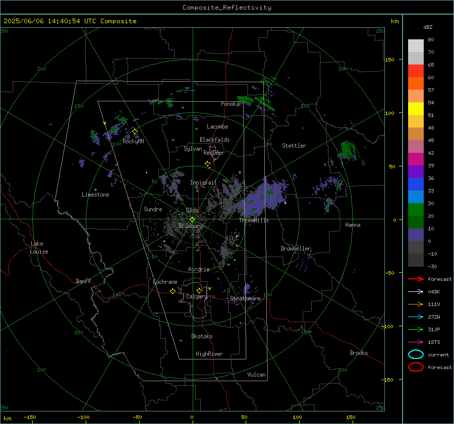The height and width of the screenshot is (424, 454).
Task: Click the green echo cluster northeast of Hanna
Action: tap(348, 151)
